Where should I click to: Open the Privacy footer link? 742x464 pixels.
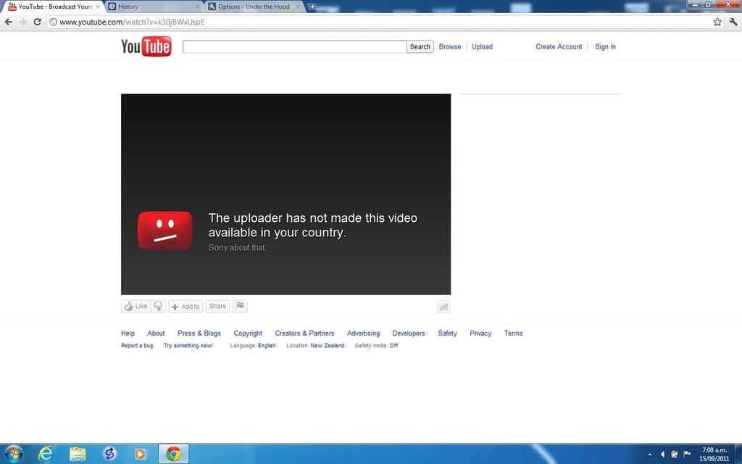click(x=480, y=333)
